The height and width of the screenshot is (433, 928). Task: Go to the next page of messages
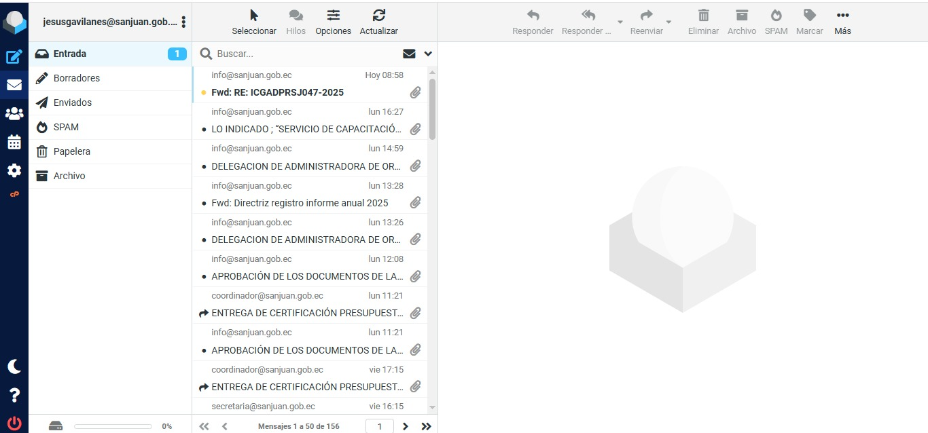pos(406,426)
